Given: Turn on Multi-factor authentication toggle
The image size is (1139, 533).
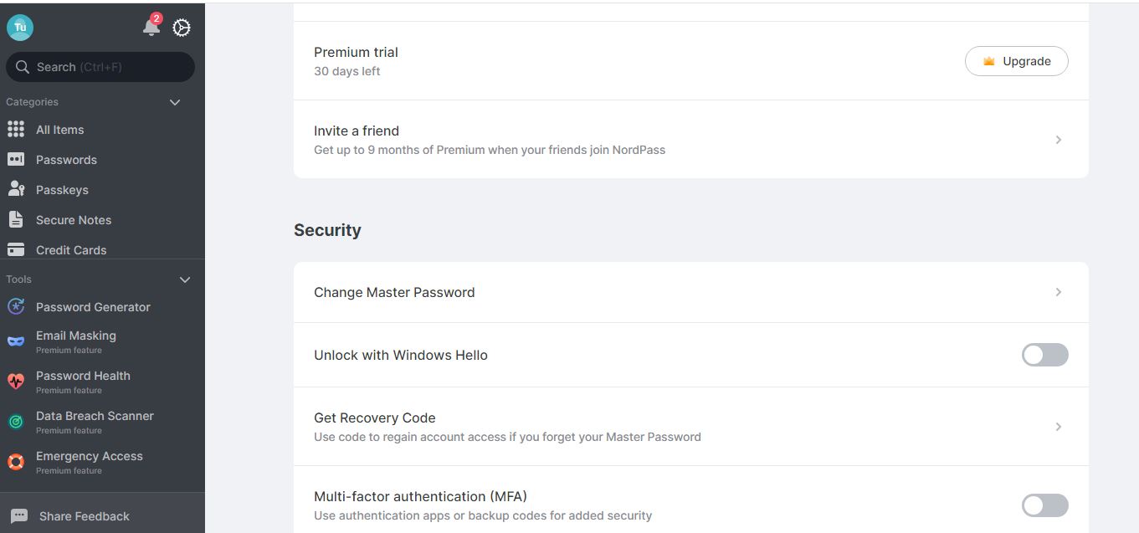Looking at the screenshot, I should (1044, 505).
